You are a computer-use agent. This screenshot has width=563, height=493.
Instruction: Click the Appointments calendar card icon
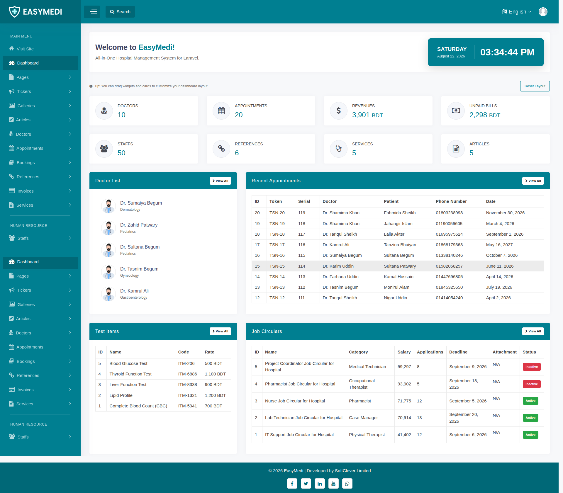[x=221, y=111]
